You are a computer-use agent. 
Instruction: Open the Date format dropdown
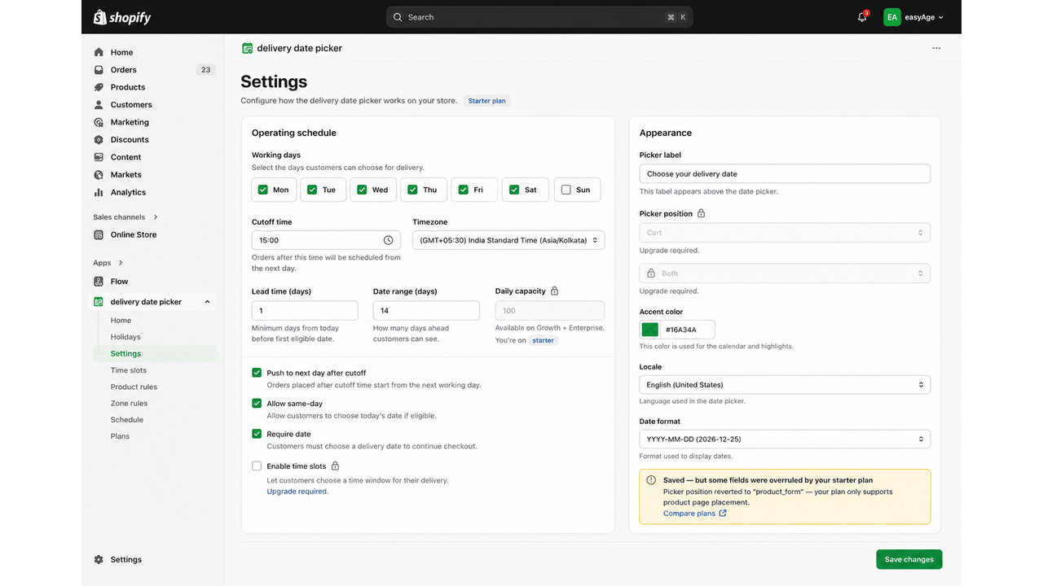tap(785, 439)
